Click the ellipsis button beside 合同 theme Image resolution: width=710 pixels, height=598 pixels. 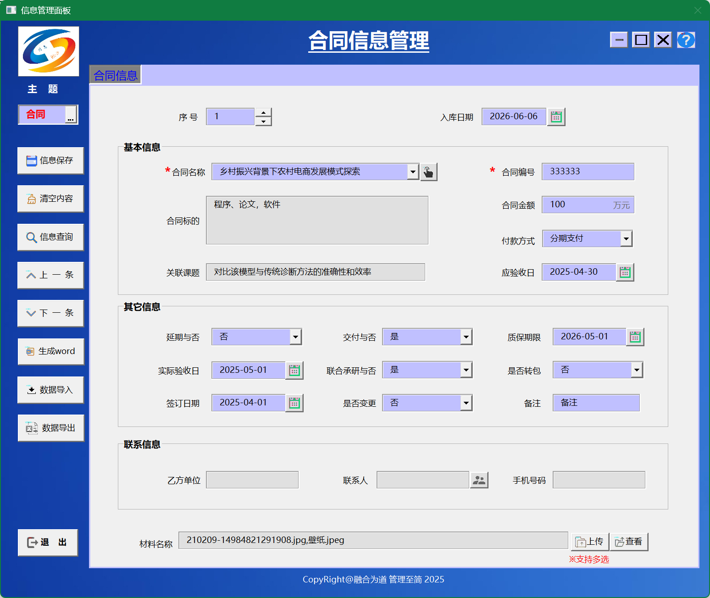click(71, 115)
